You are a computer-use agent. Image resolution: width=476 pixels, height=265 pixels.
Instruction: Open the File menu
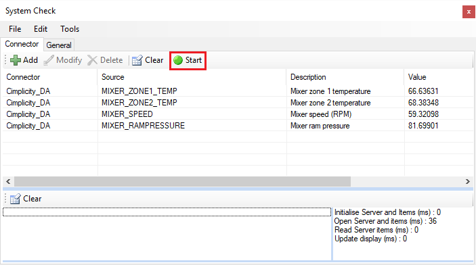point(15,29)
